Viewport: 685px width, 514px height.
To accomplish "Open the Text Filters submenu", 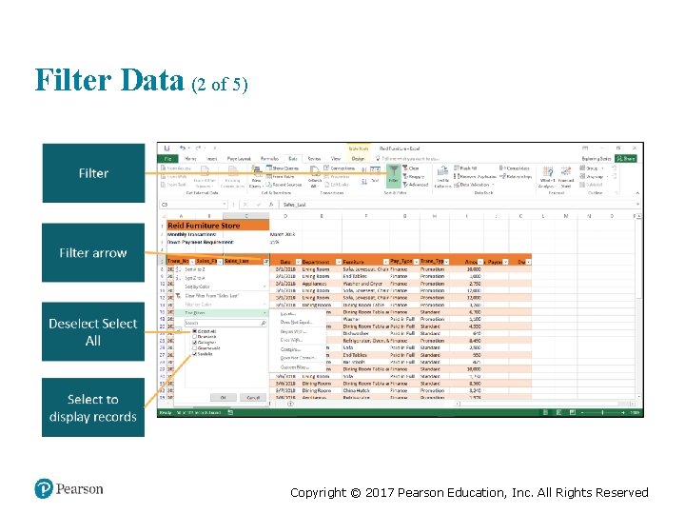I will (x=221, y=313).
